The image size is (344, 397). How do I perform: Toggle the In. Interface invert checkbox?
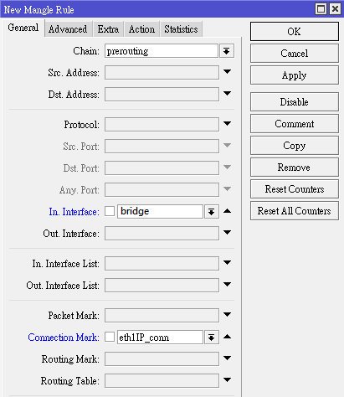tap(110, 211)
